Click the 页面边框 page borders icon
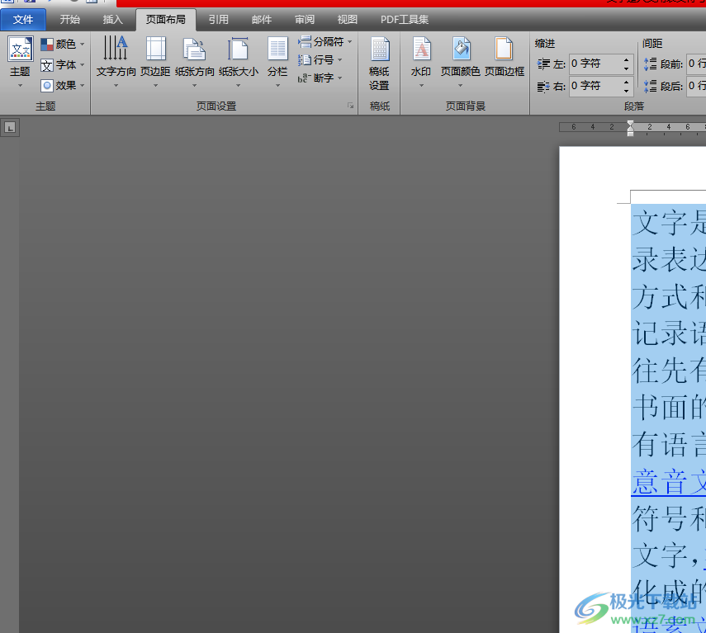The width and height of the screenshot is (706, 633). pyautogui.click(x=504, y=49)
